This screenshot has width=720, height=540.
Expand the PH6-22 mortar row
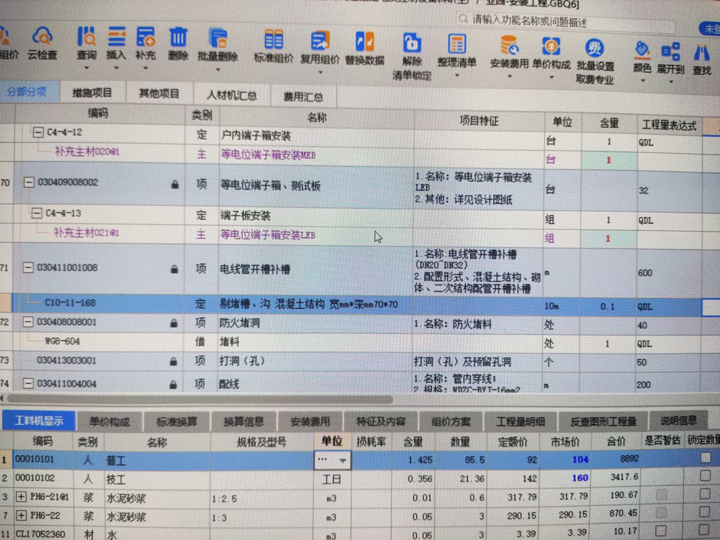21,516
